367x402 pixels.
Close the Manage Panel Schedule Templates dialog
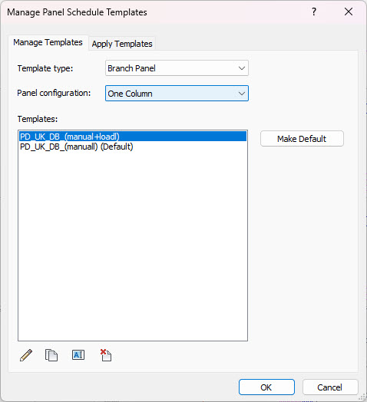349,12
